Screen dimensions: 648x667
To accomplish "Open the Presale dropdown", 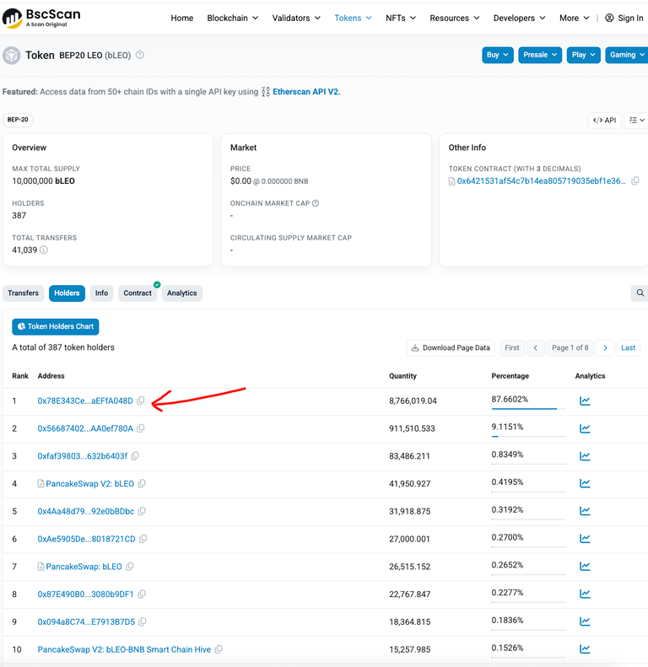I will click(540, 55).
